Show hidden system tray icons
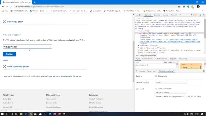 tap(182, 114)
